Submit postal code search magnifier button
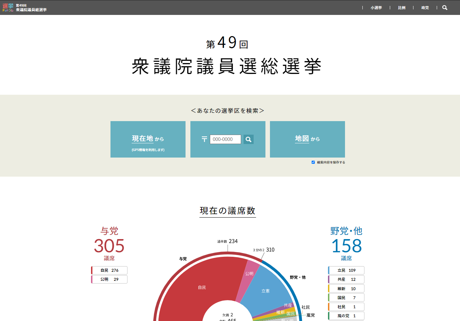This screenshot has height=321, width=460. pyautogui.click(x=248, y=139)
